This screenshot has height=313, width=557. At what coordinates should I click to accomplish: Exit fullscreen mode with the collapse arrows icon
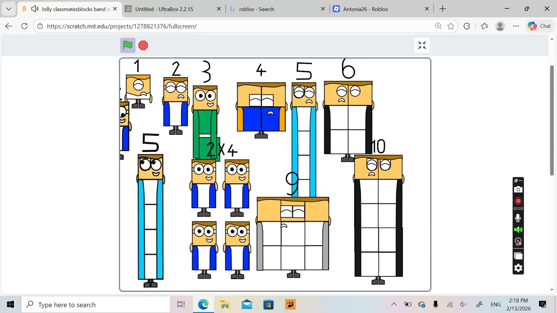422,45
